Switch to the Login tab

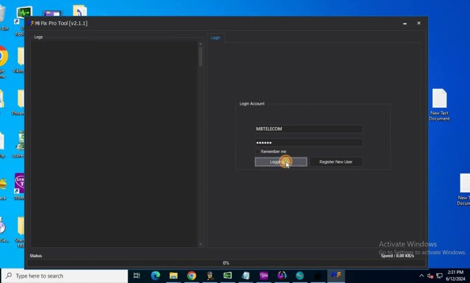[216, 38]
